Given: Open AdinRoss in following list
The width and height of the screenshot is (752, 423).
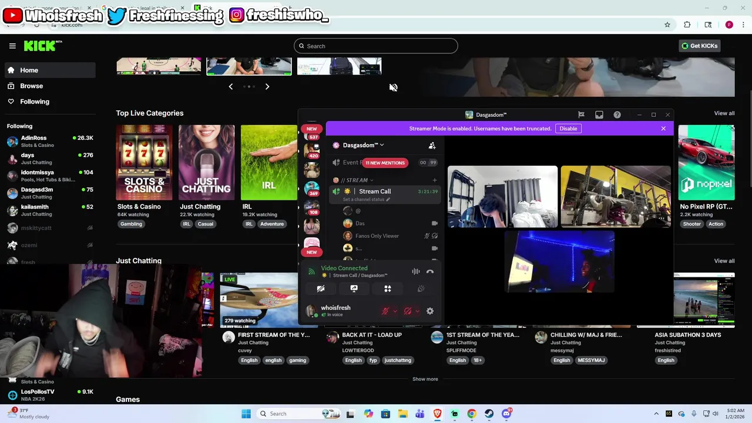Looking at the screenshot, I should tap(49, 141).
